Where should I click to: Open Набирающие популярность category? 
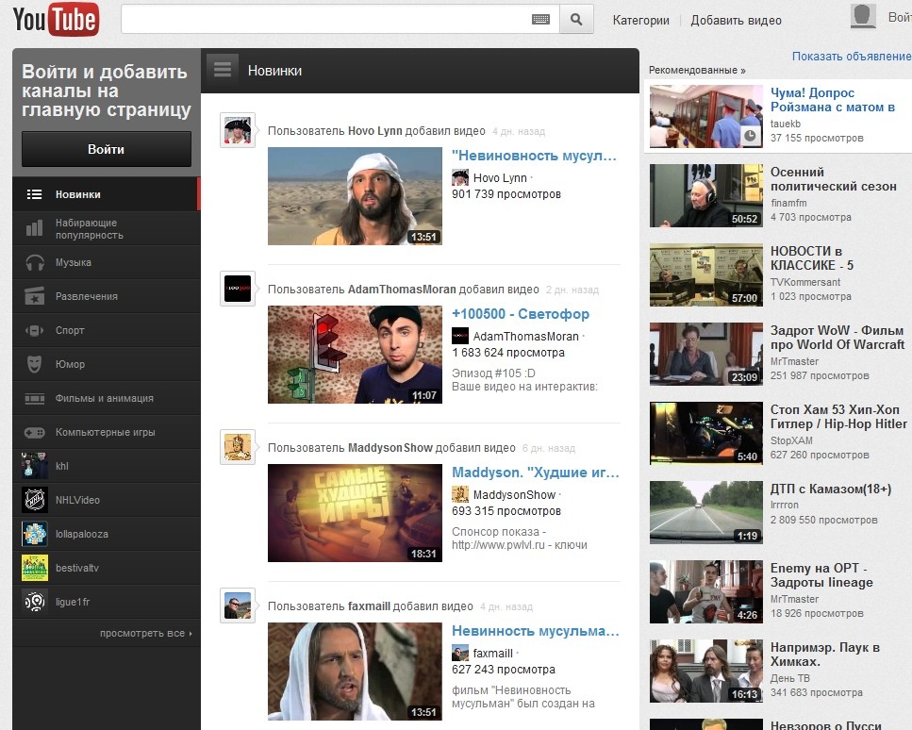coord(107,228)
